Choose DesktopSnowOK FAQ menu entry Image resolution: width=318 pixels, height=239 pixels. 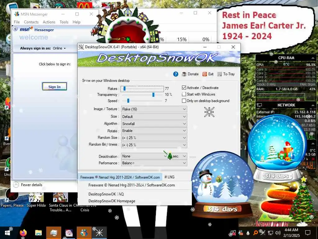pos(106,194)
